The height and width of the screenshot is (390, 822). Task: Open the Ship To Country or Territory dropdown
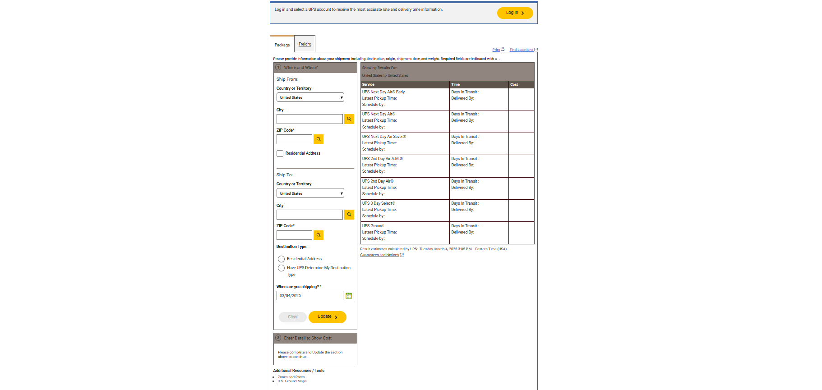[x=310, y=193]
